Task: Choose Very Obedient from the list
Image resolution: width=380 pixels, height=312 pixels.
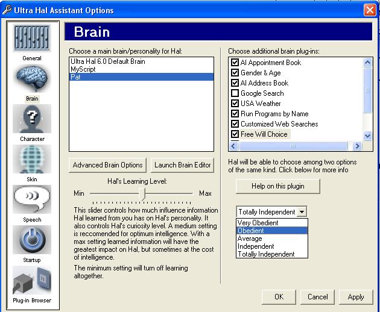Action: coord(271,223)
